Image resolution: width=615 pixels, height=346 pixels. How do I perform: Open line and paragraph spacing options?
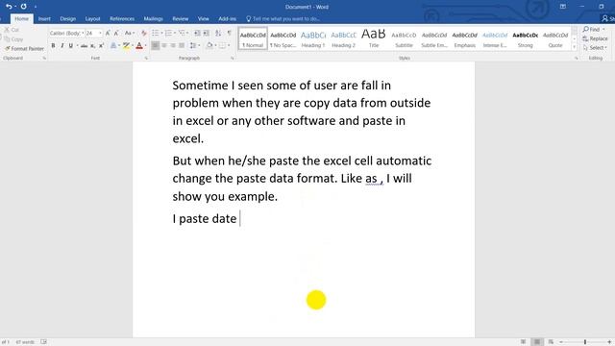pyautogui.click(x=193, y=46)
